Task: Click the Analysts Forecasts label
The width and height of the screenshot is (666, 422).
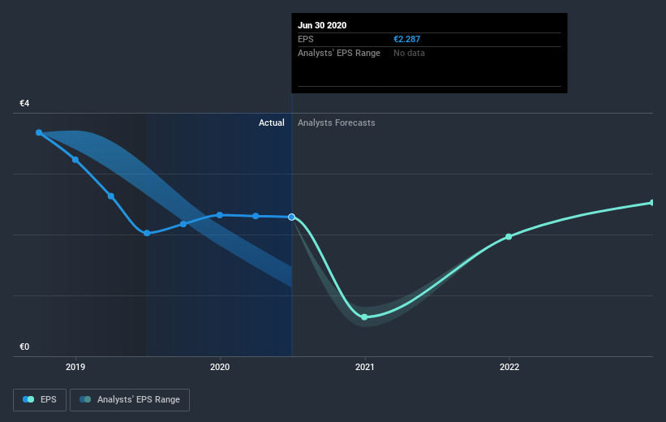Action: pyautogui.click(x=337, y=123)
